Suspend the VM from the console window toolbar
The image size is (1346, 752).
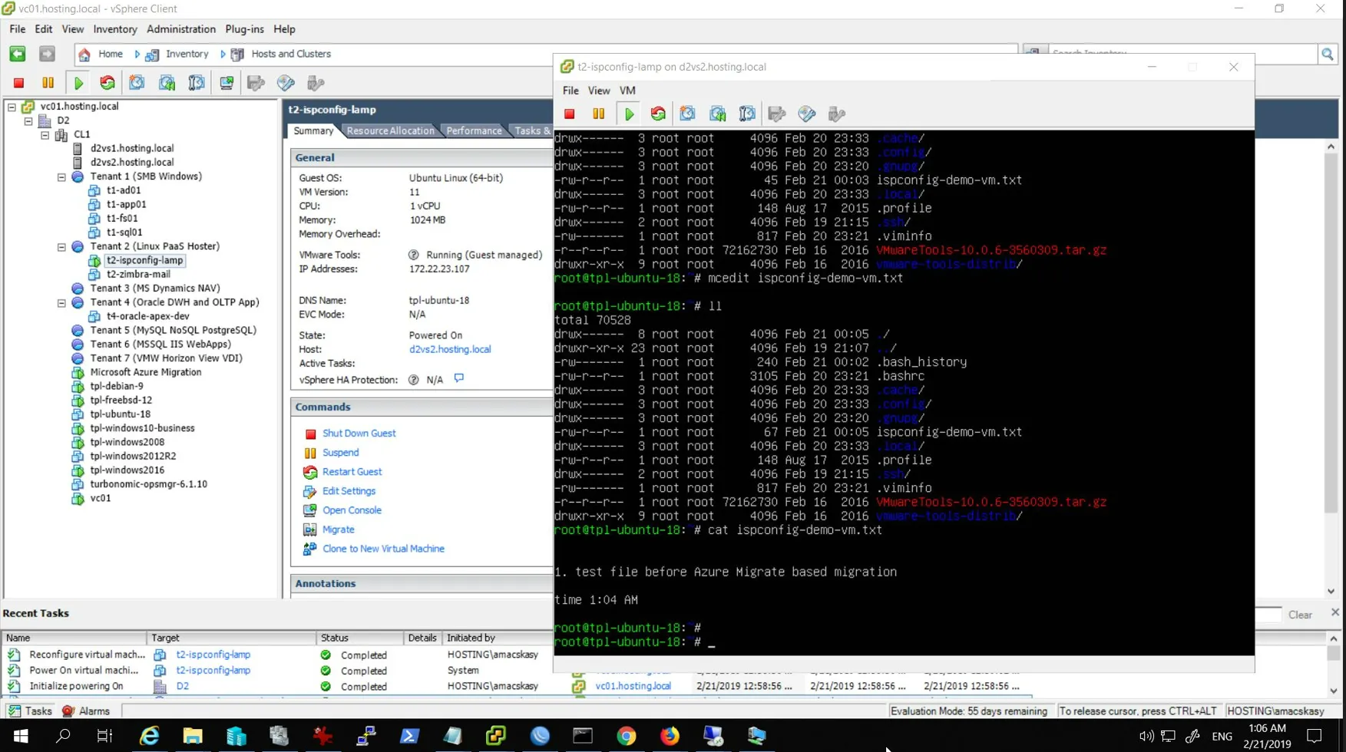pyautogui.click(x=599, y=114)
